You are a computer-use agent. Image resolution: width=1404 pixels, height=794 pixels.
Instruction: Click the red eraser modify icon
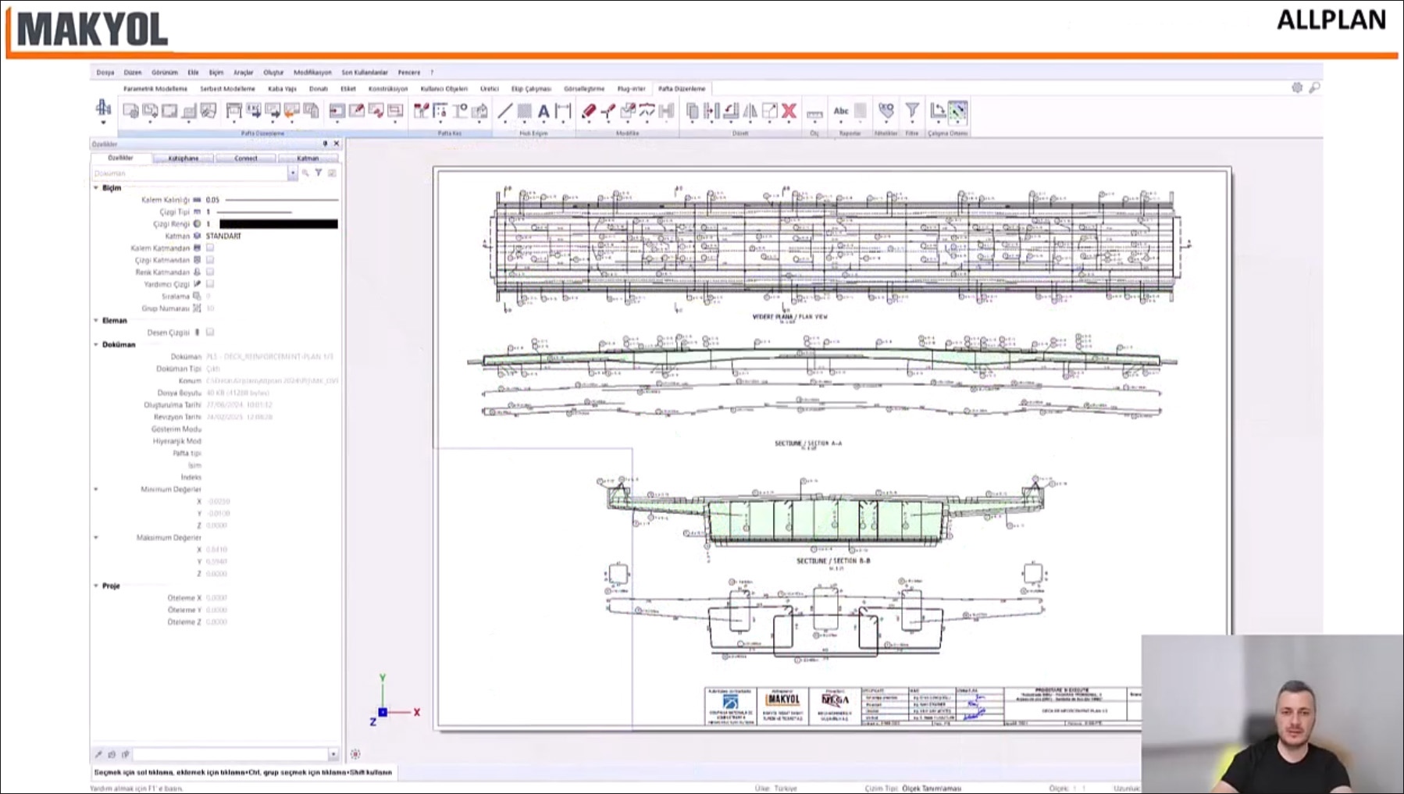tap(589, 112)
